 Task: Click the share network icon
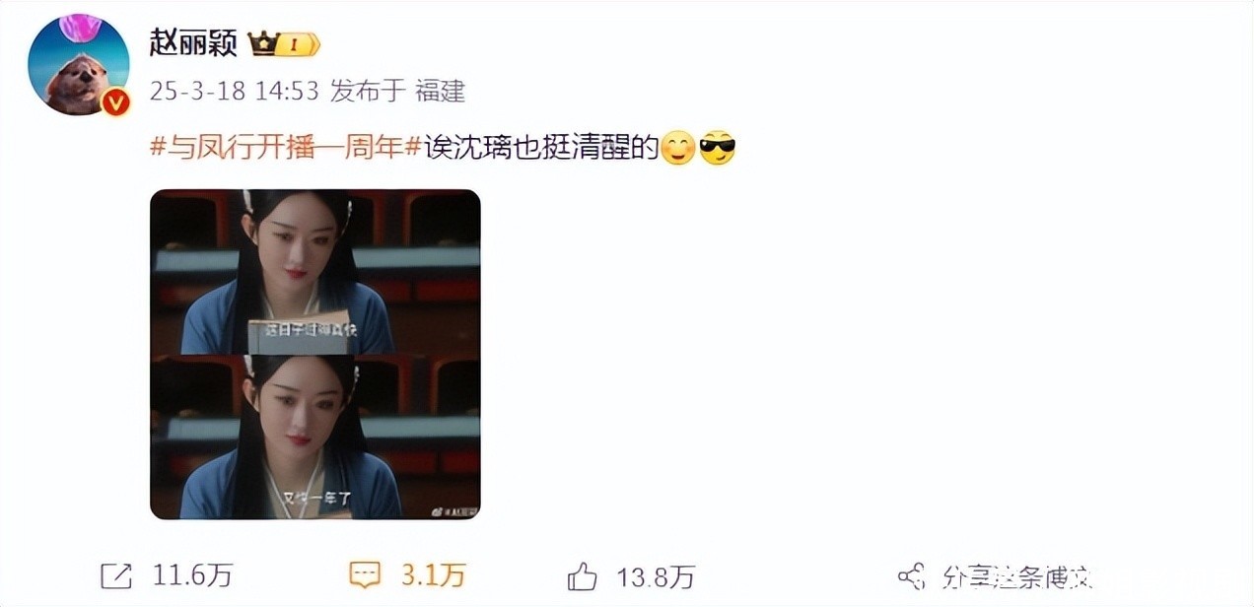coord(912,576)
